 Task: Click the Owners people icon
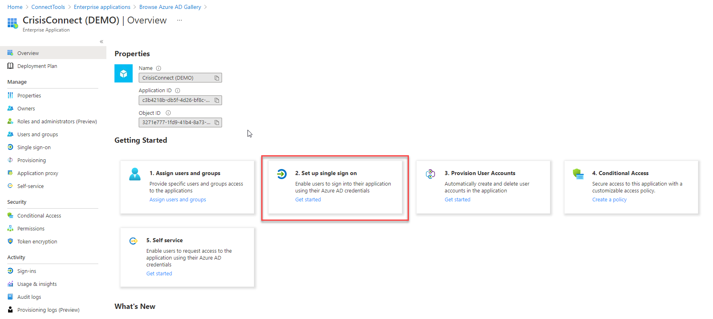pos(10,108)
